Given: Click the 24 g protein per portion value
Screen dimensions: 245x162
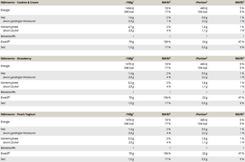Looking at the screenshot, I should [x=205, y=42].
